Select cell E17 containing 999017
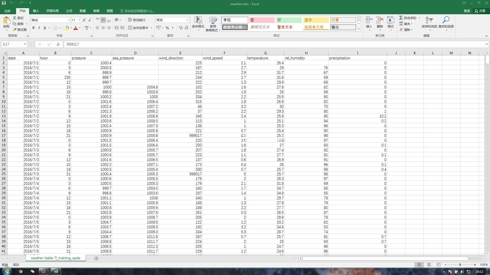This screenshot has height=275, width=490. [180, 136]
